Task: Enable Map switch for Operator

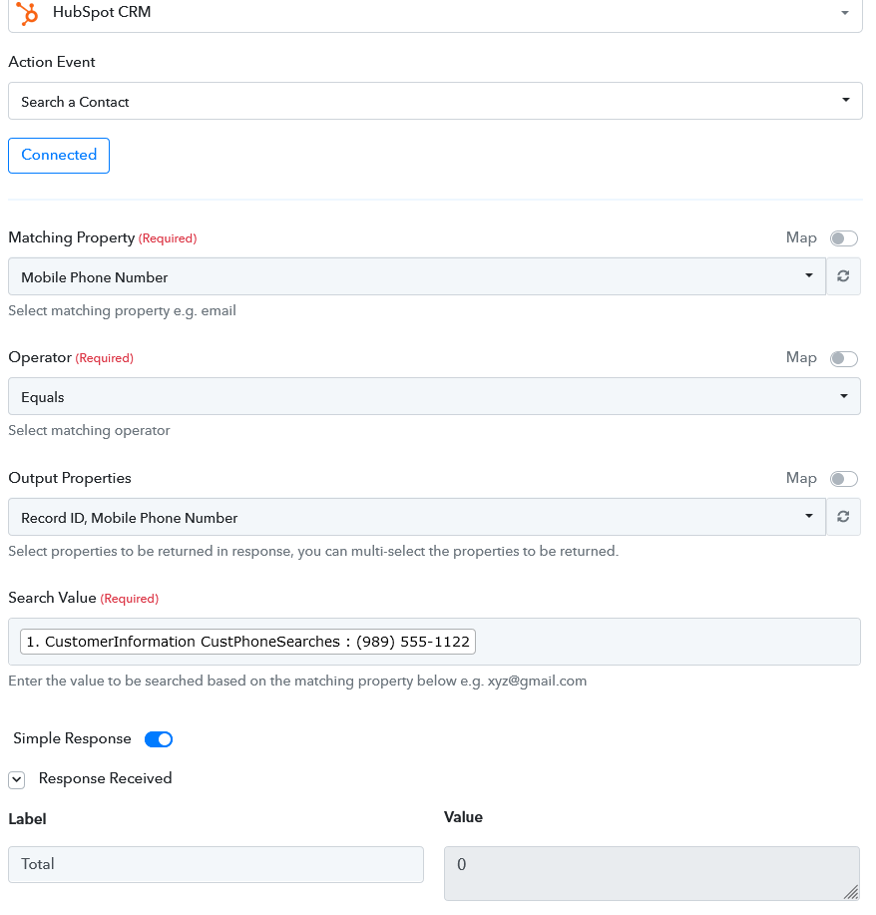Action: point(843,358)
